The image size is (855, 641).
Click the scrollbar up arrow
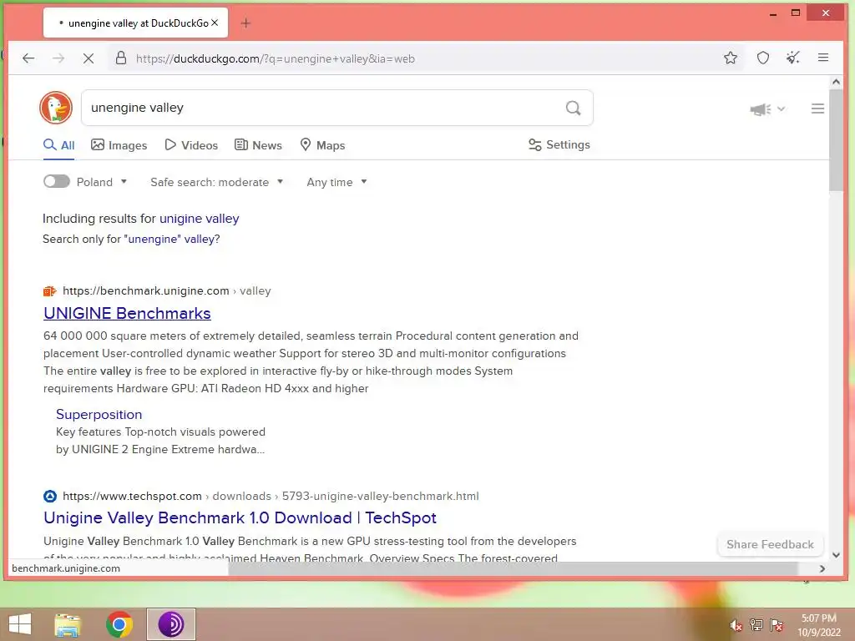point(836,82)
